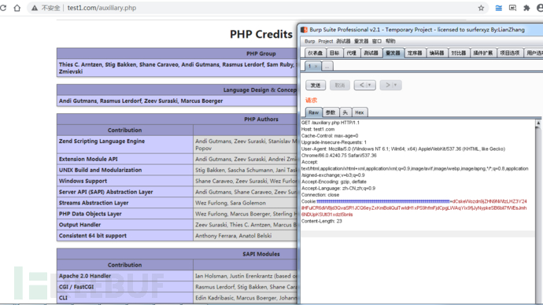
Task: Open the Project menu
Action: pos(326,41)
